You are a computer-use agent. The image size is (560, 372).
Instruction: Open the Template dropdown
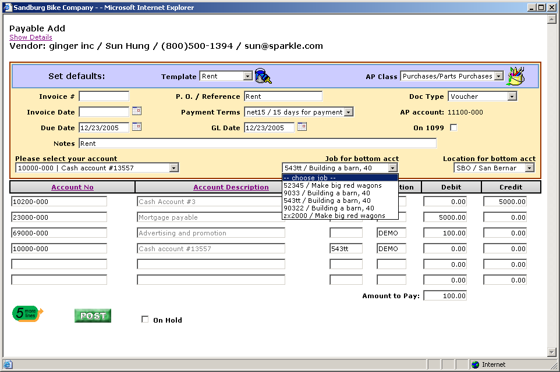pos(247,76)
